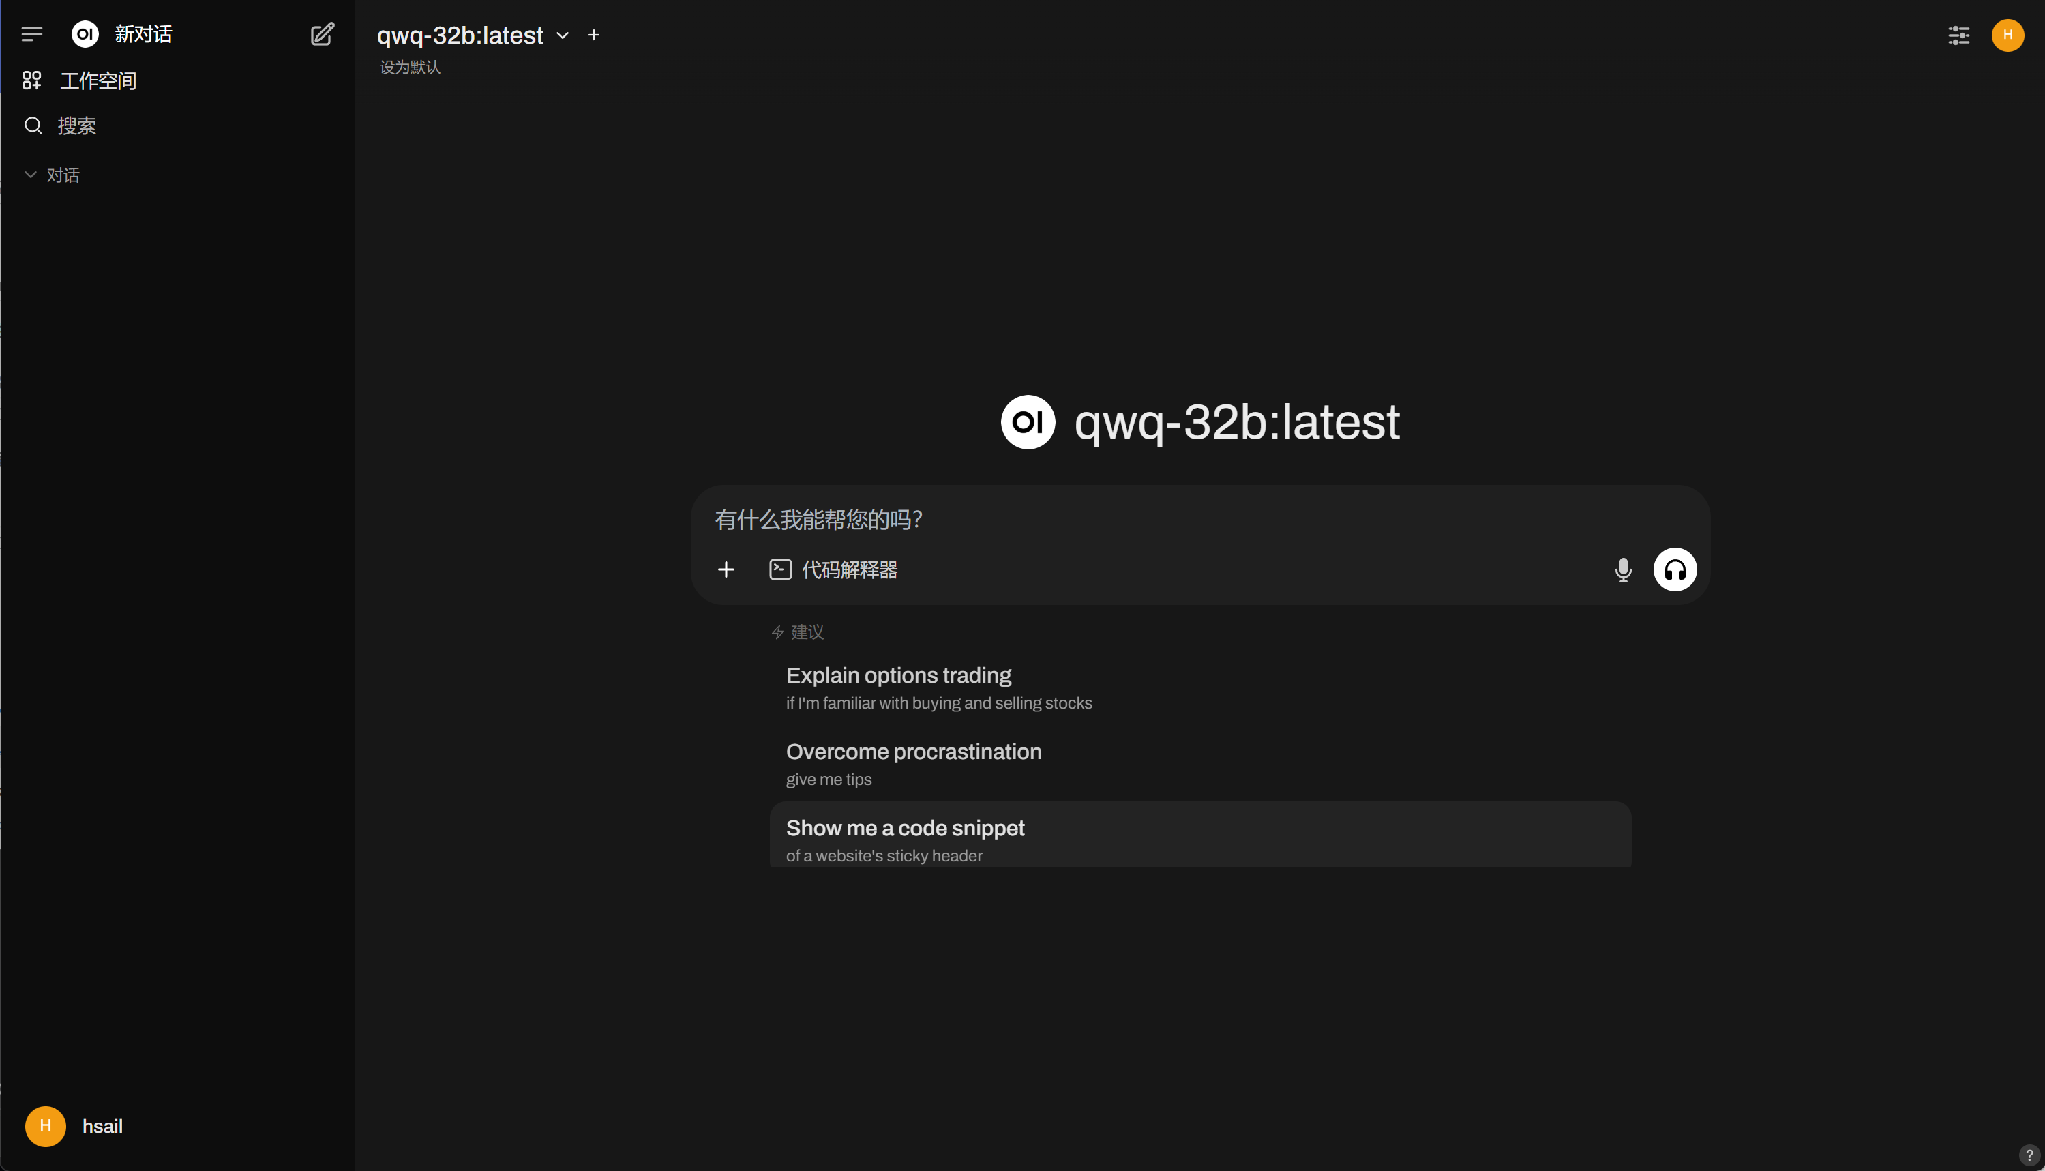Open the user avatar menu at top right
Screen dimensions: 2045x1171
click(2008, 35)
